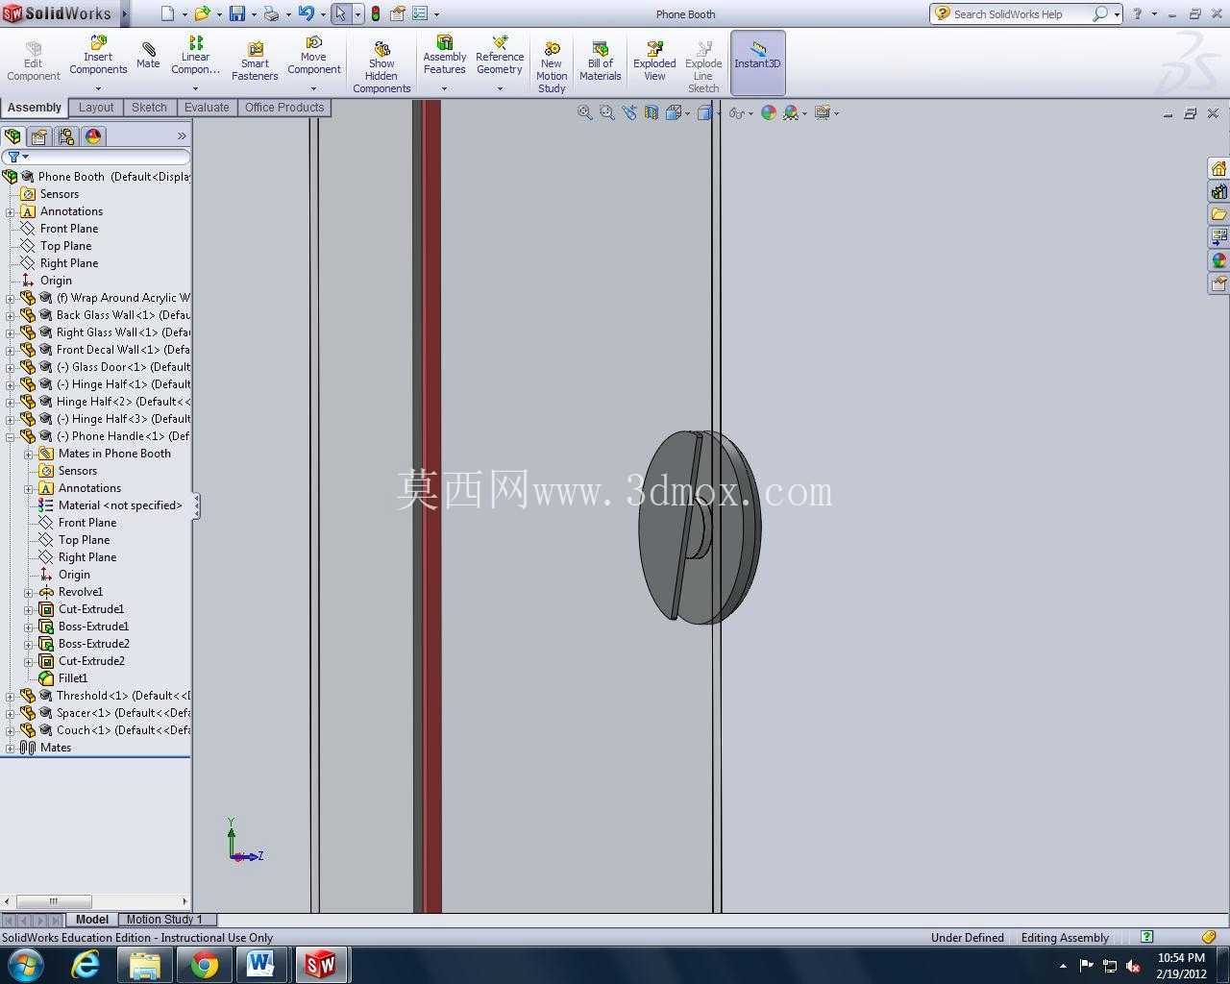1230x984 pixels.
Task: Click the Search SolidWorks Help field
Action: [x=1021, y=14]
